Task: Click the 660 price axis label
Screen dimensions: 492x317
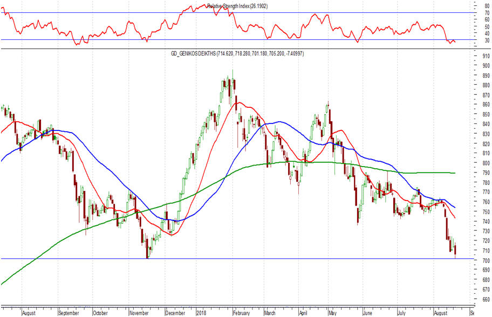Action: pos(486,299)
